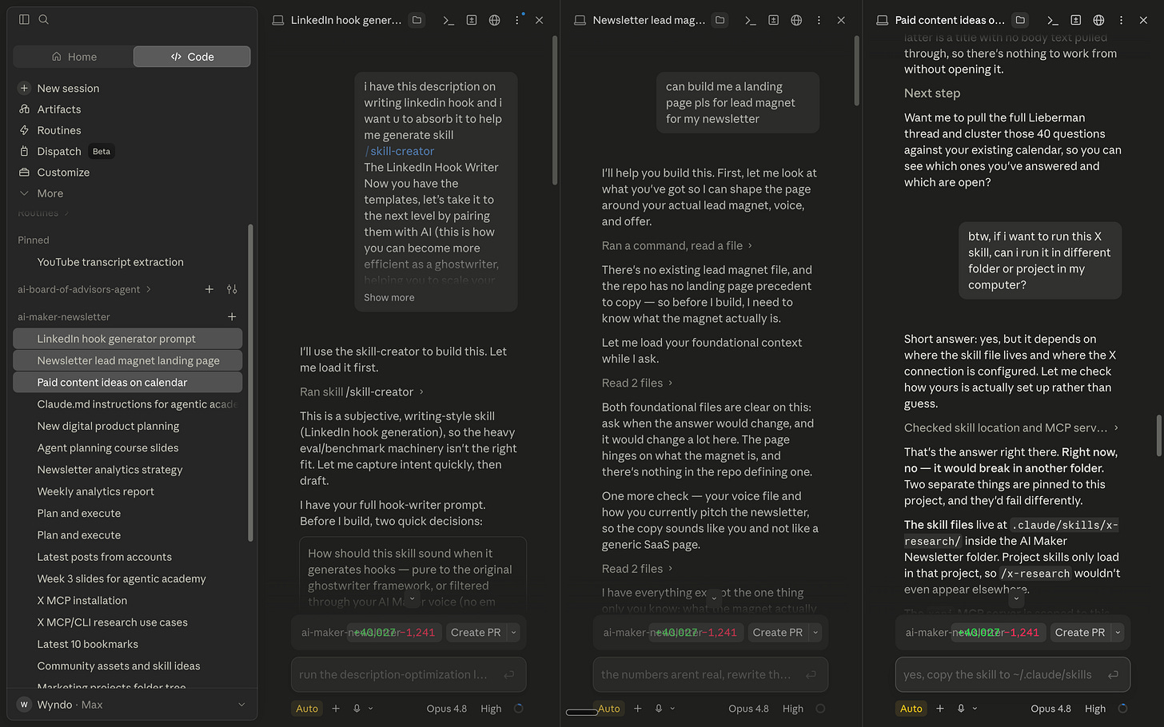Open folder icon in LinkedIn hook pane
1164x727 pixels.
pos(417,20)
